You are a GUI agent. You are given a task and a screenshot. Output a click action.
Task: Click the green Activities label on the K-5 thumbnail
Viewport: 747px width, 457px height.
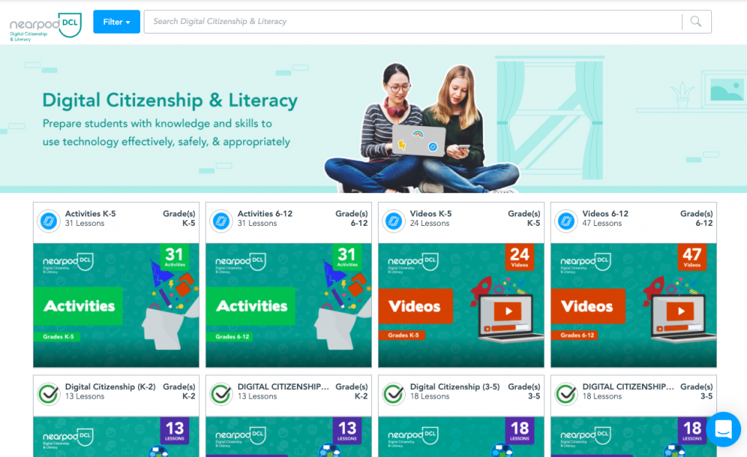coord(78,305)
